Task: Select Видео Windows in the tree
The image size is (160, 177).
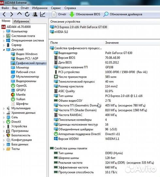Action: 24,54
